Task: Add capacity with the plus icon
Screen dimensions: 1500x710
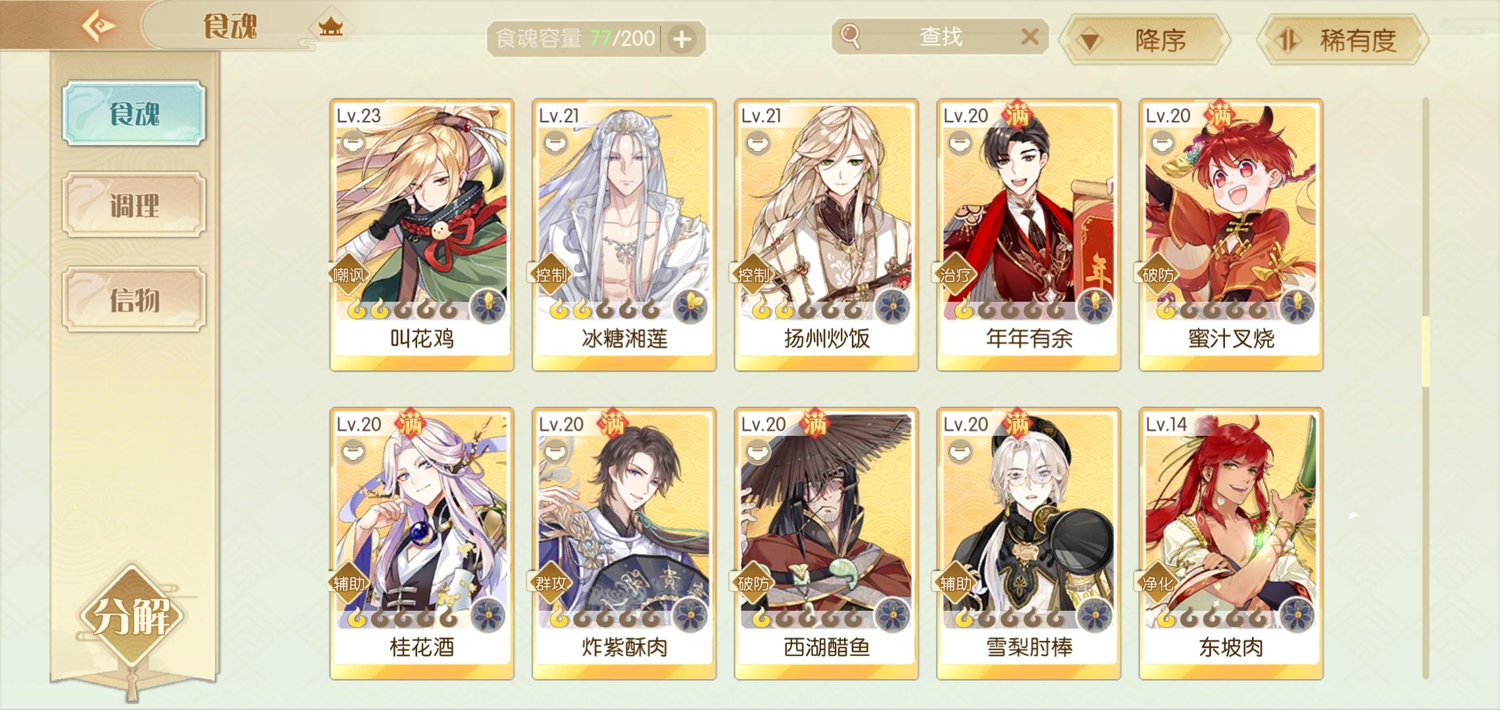Action: tap(682, 39)
